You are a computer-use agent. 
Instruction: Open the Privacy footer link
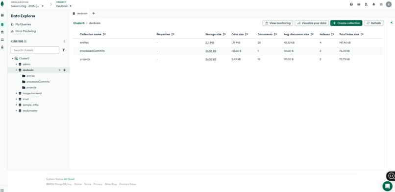point(98,184)
